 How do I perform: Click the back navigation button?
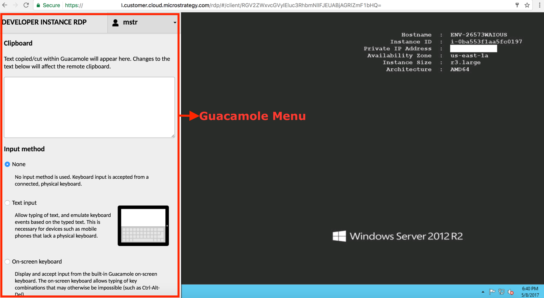5,5
